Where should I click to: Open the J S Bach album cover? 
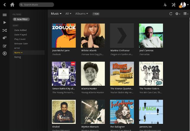[x=151, y=112]
